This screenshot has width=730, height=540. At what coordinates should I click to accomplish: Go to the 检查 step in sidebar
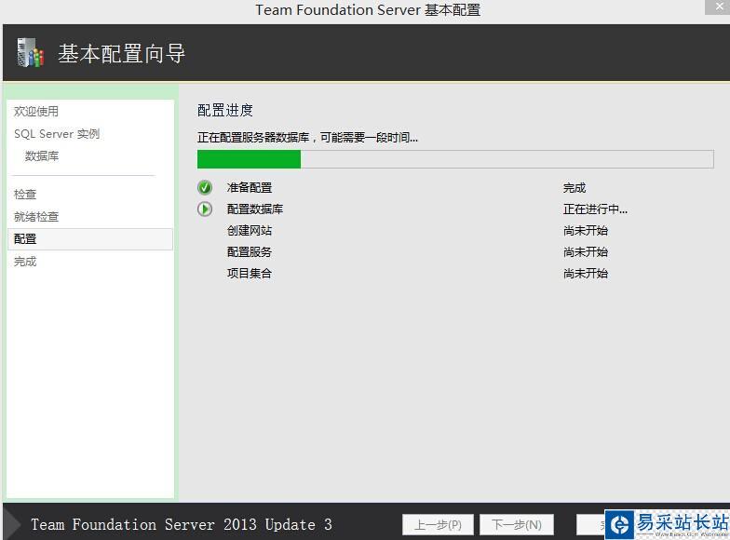pos(25,194)
